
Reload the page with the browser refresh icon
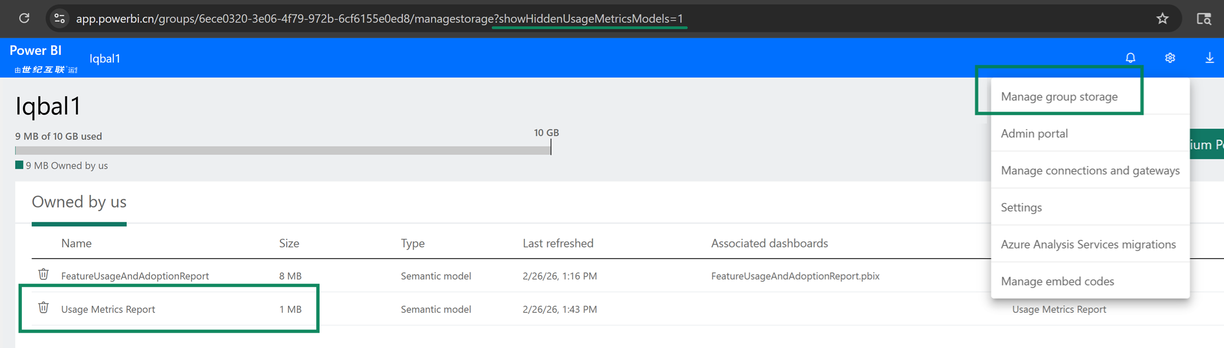tap(24, 18)
